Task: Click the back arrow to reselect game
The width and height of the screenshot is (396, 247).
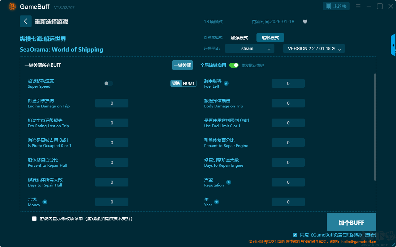Action: (x=26, y=21)
